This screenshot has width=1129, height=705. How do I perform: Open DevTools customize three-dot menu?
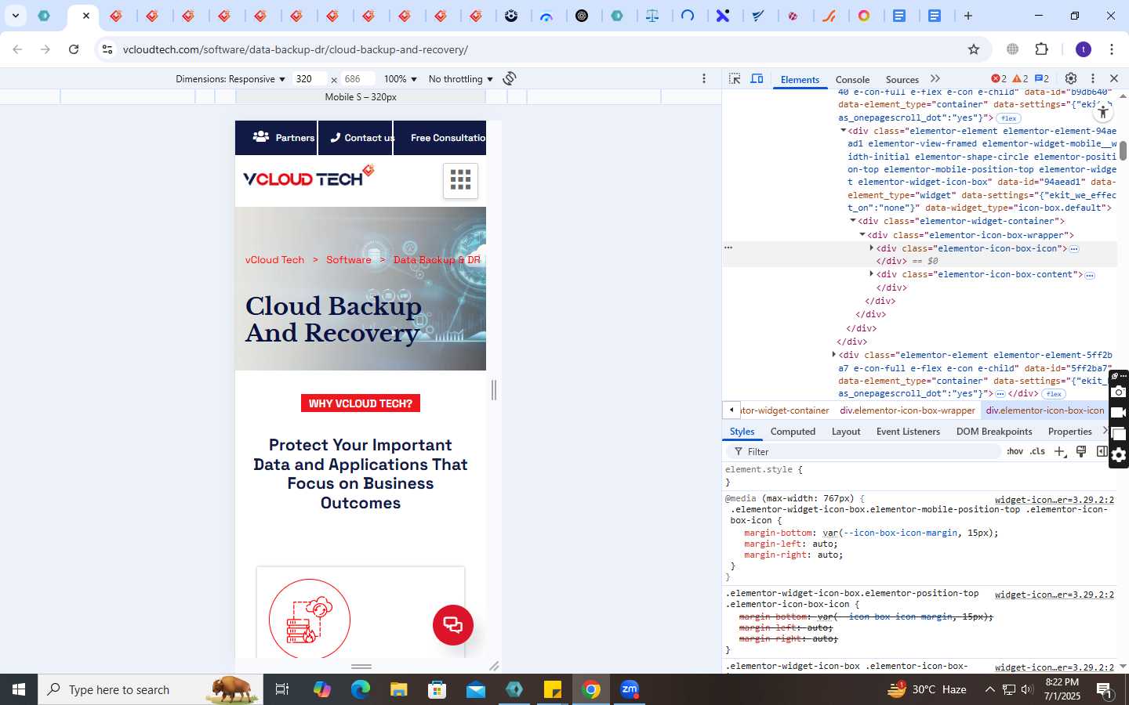click(1093, 78)
